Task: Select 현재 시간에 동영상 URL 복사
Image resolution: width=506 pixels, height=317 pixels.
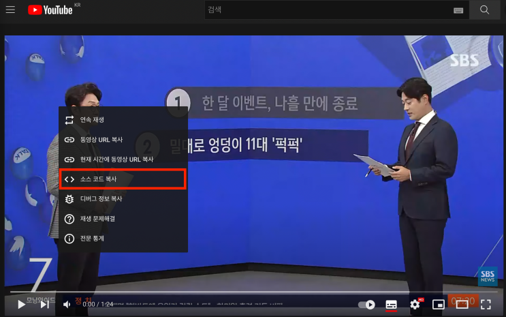Action: pyautogui.click(x=123, y=160)
